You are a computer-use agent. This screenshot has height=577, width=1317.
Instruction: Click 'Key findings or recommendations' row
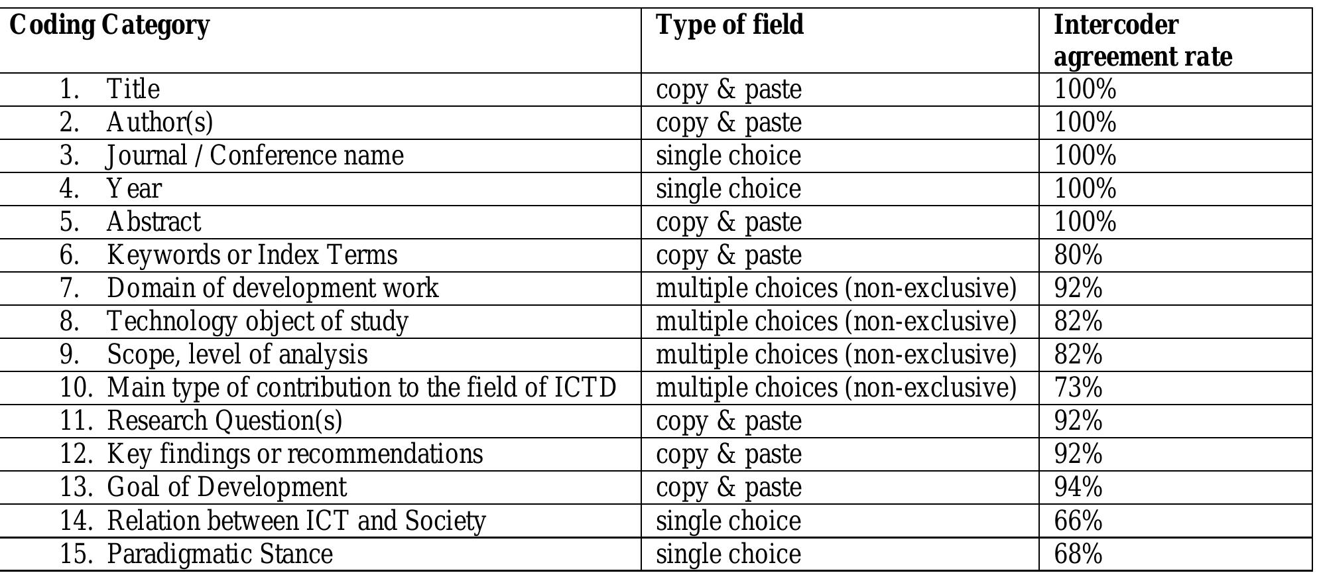294,454
